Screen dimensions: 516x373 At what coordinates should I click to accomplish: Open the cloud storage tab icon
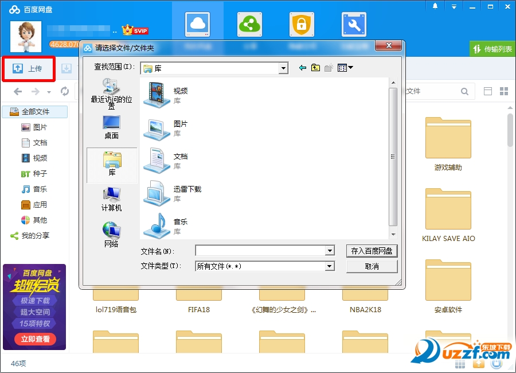pyautogui.click(x=197, y=24)
